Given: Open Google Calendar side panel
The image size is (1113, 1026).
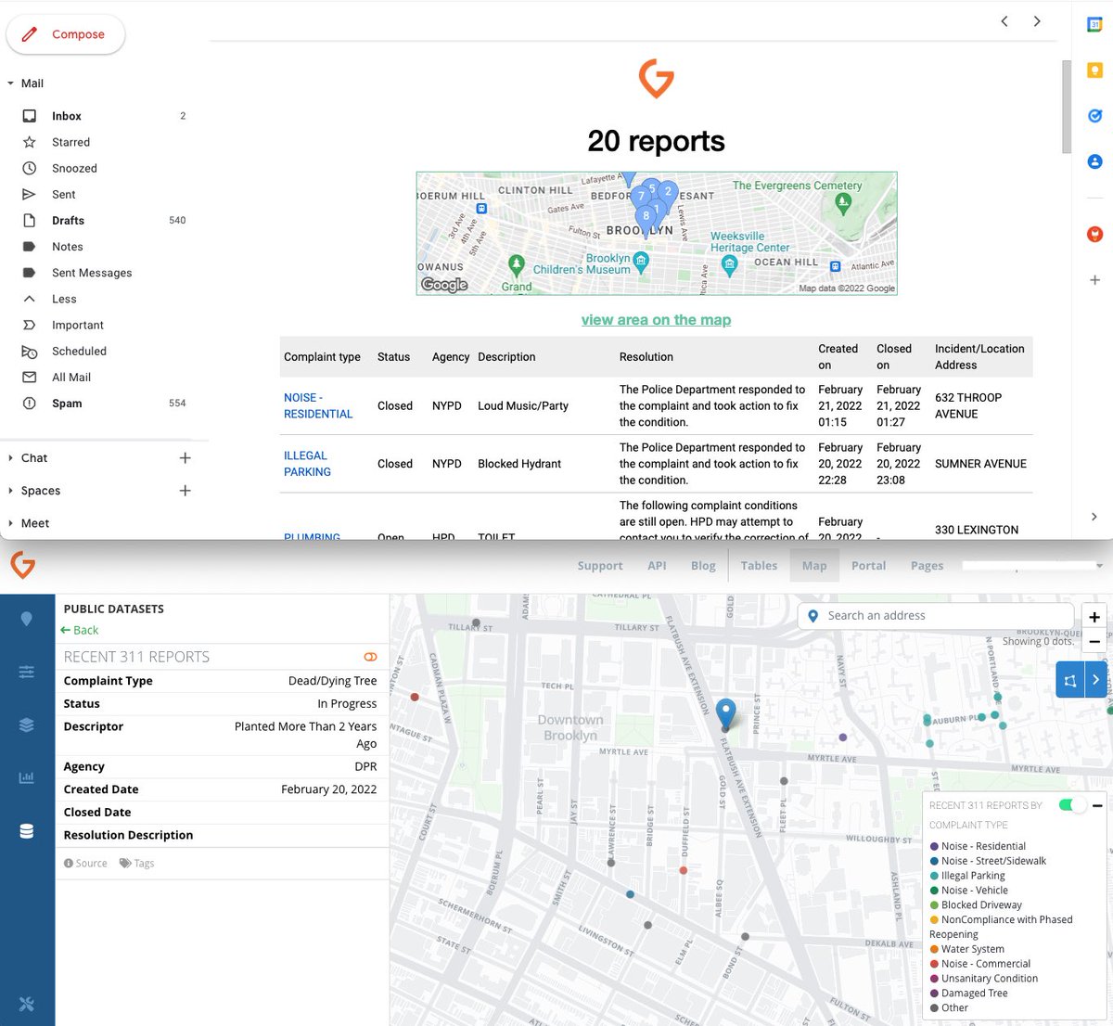Looking at the screenshot, I should (1094, 25).
